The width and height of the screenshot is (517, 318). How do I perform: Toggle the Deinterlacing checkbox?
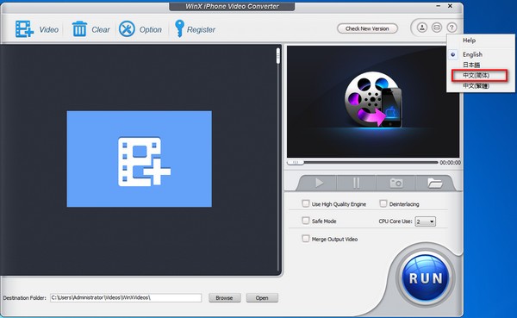click(383, 203)
